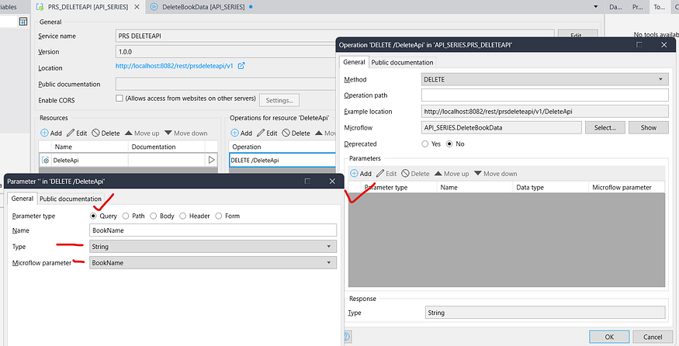Open external link icon beside Location URL
The height and width of the screenshot is (346, 679).
[x=241, y=67]
